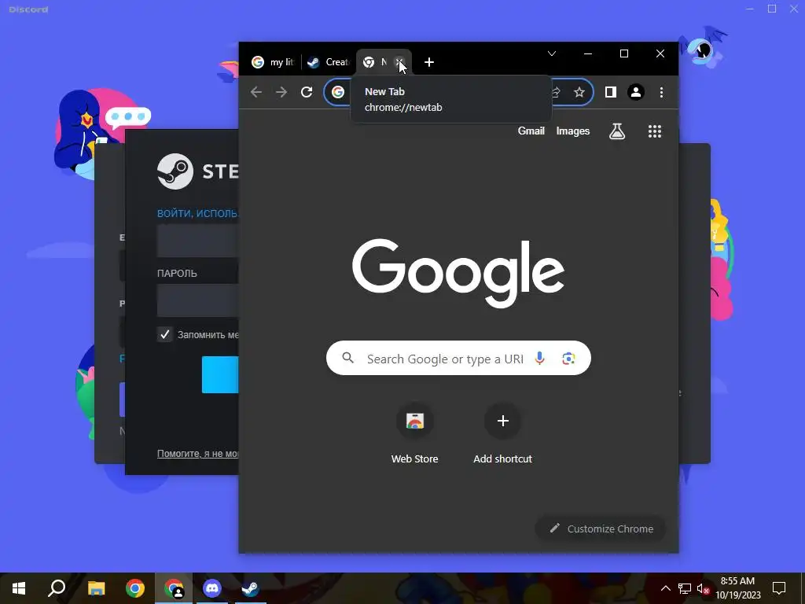Click Chrome's forward navigation arrow

281,93
